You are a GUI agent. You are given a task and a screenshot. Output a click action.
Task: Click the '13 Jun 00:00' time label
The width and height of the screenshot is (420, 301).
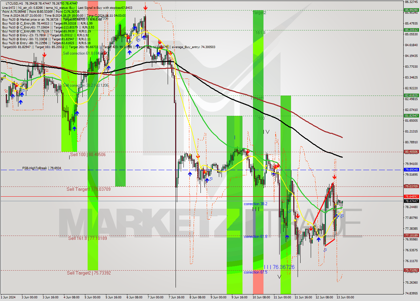[345, 297]
